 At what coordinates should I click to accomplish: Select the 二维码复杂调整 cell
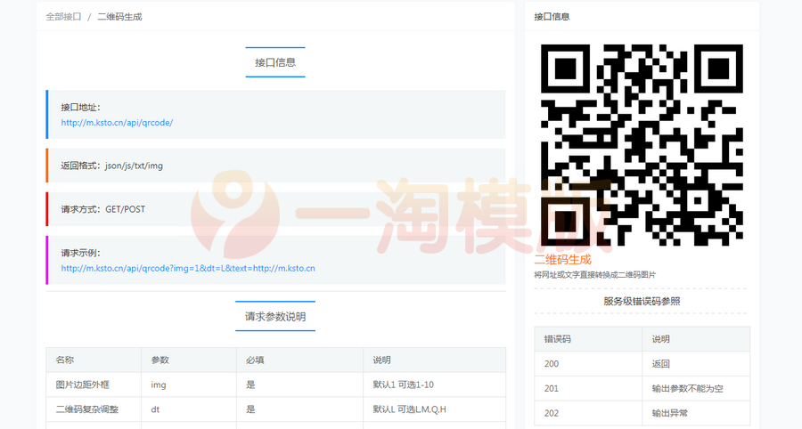coord(94,409)
